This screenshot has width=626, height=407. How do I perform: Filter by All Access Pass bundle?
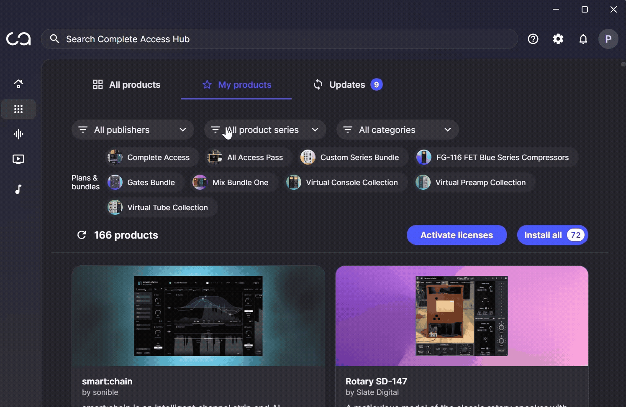click(249, 157)
